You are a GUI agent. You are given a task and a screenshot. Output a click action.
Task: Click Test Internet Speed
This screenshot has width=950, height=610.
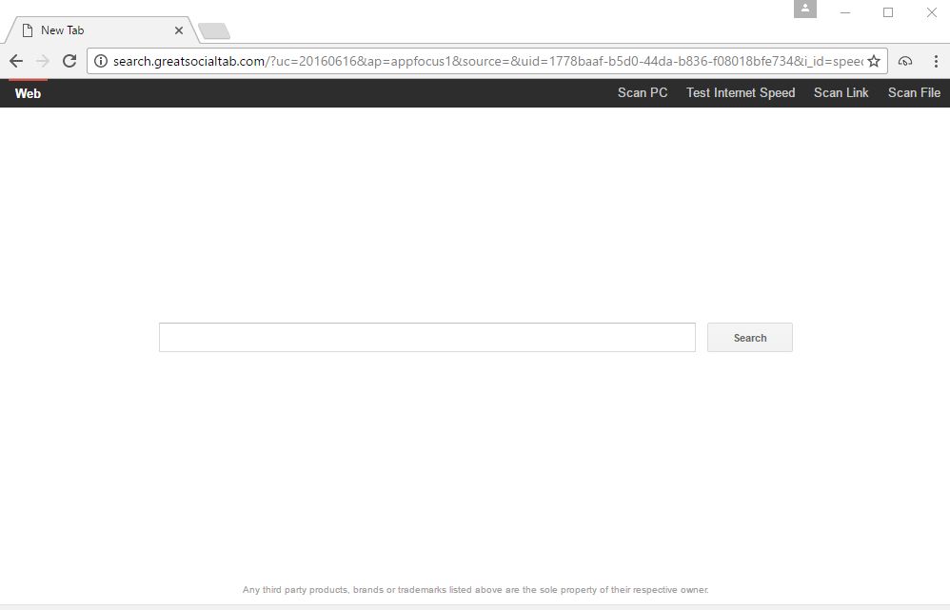coord(740,92)
